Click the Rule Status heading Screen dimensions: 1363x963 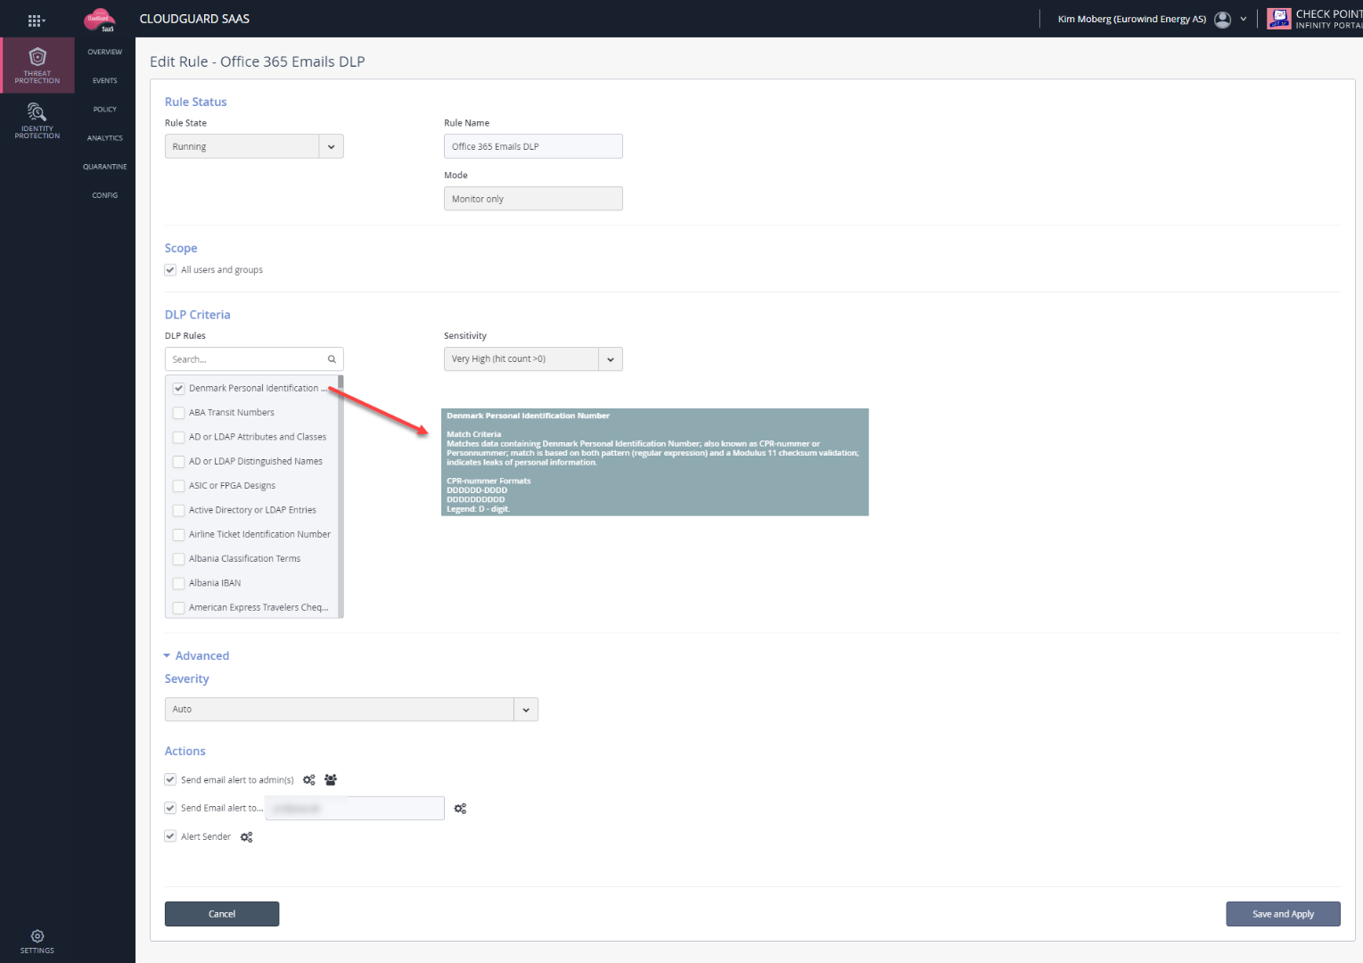point(196,103)
